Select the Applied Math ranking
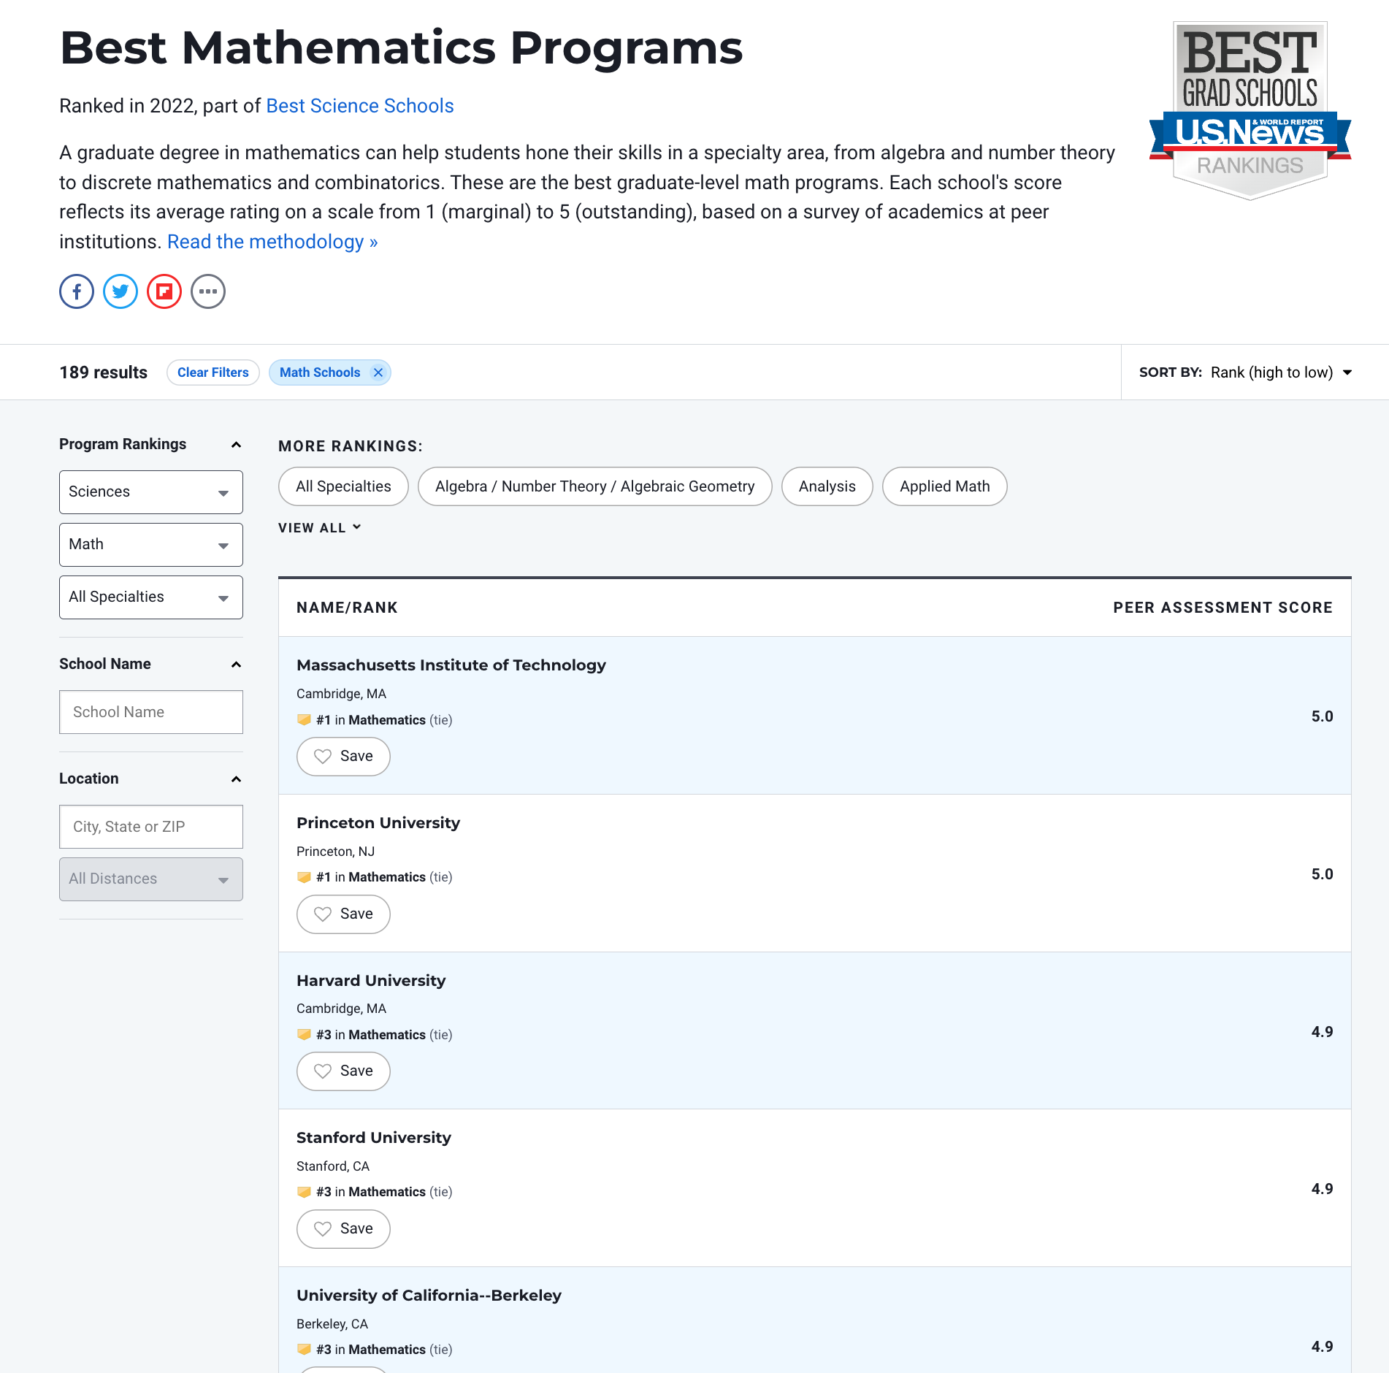 click(944, 486)
